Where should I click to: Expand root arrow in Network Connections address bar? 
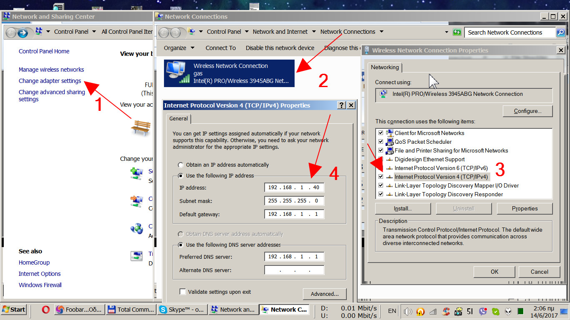pos(201,32)
